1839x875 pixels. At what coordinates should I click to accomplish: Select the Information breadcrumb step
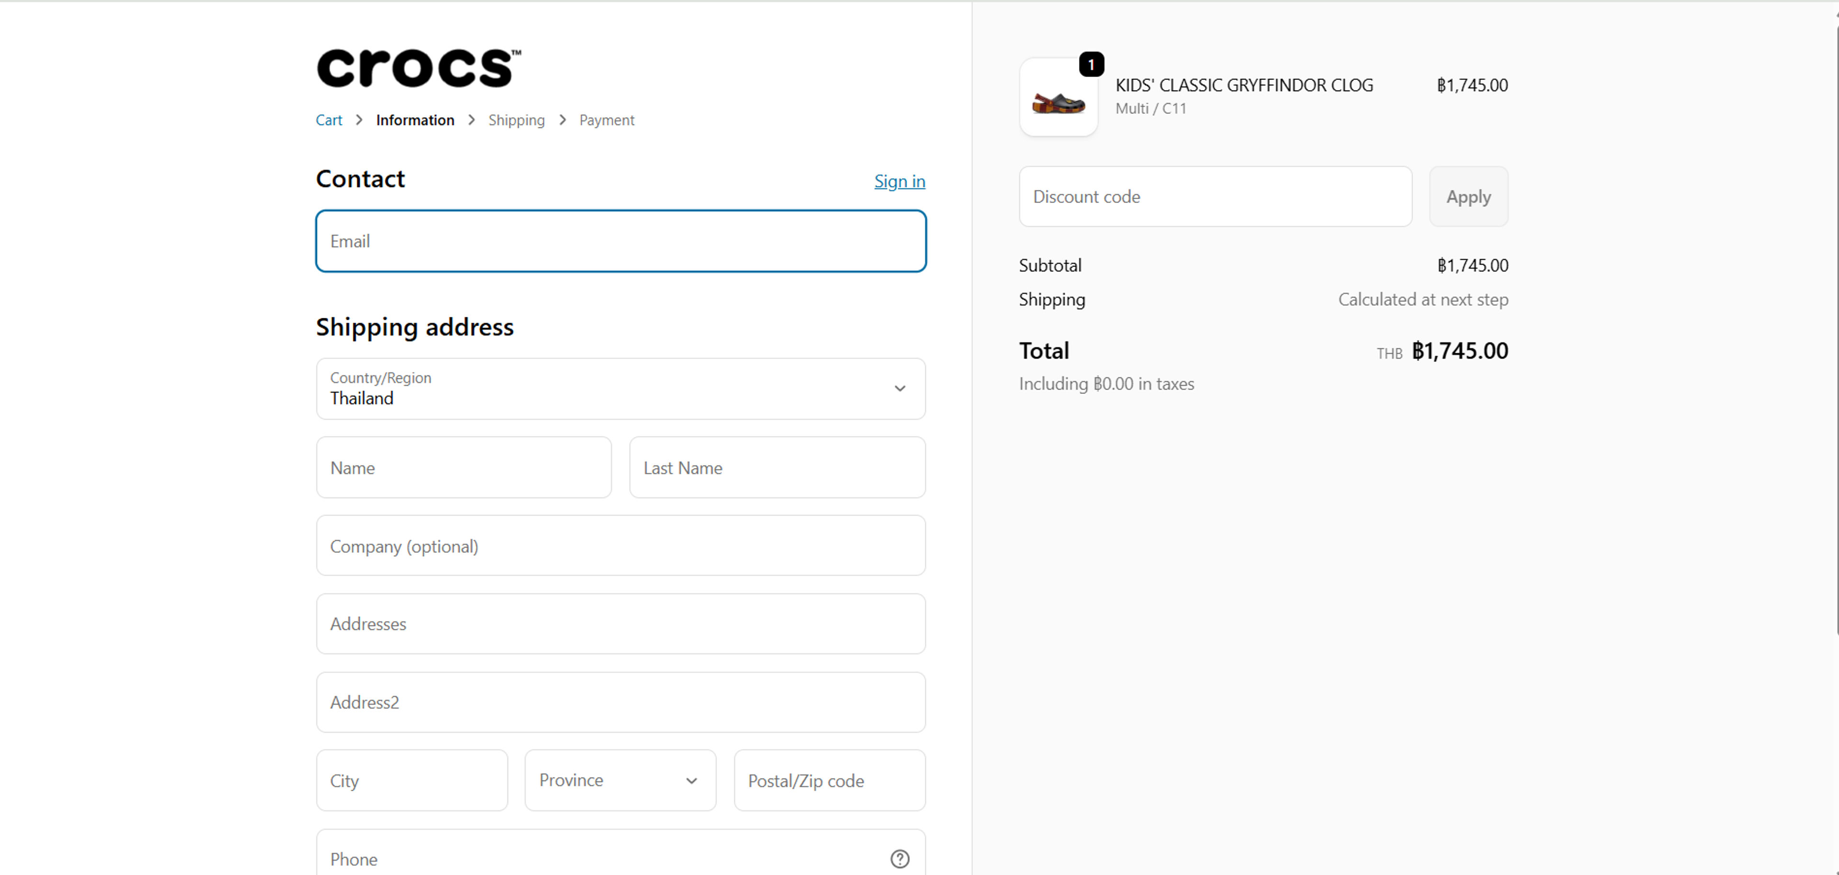(415, 120)
